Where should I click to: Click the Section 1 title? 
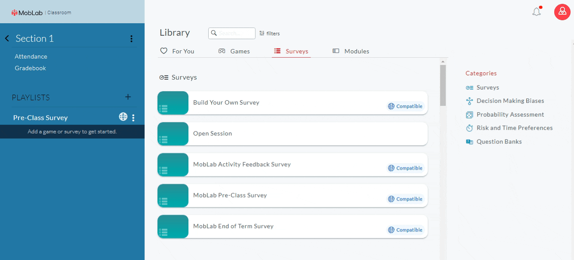[x=35, y=38]
